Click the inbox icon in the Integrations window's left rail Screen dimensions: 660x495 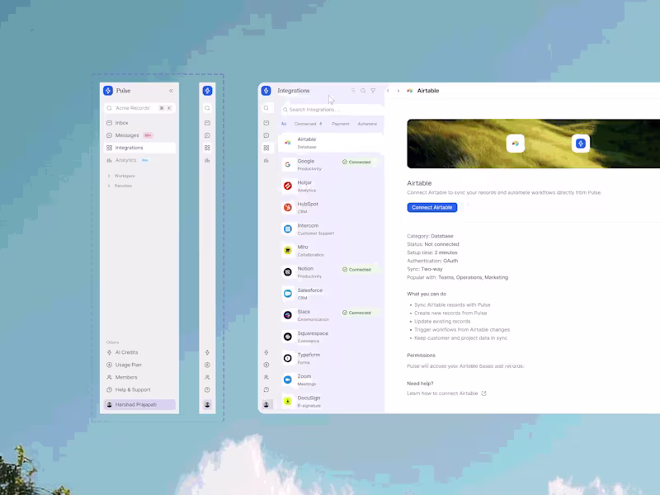[266, 123]
